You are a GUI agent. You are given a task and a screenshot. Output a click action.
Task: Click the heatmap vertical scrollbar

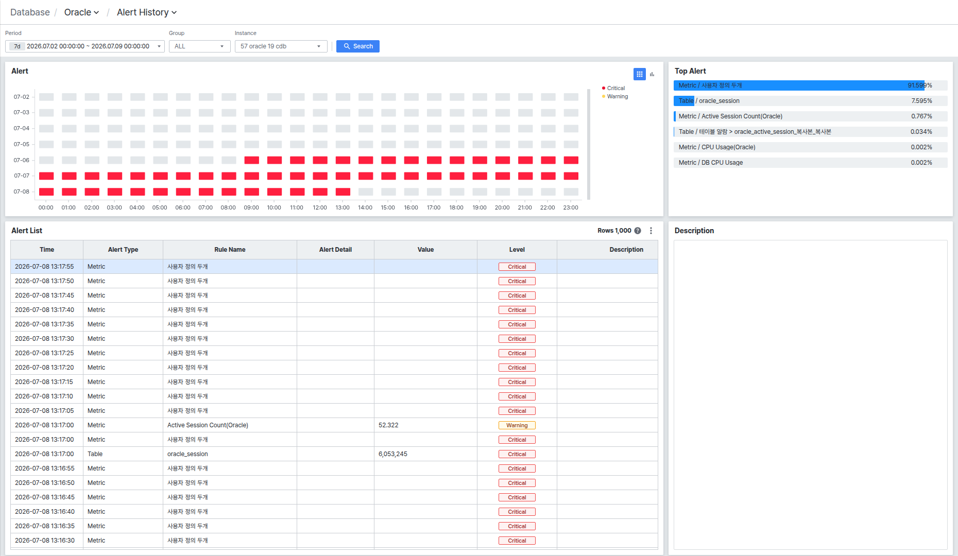589,145
